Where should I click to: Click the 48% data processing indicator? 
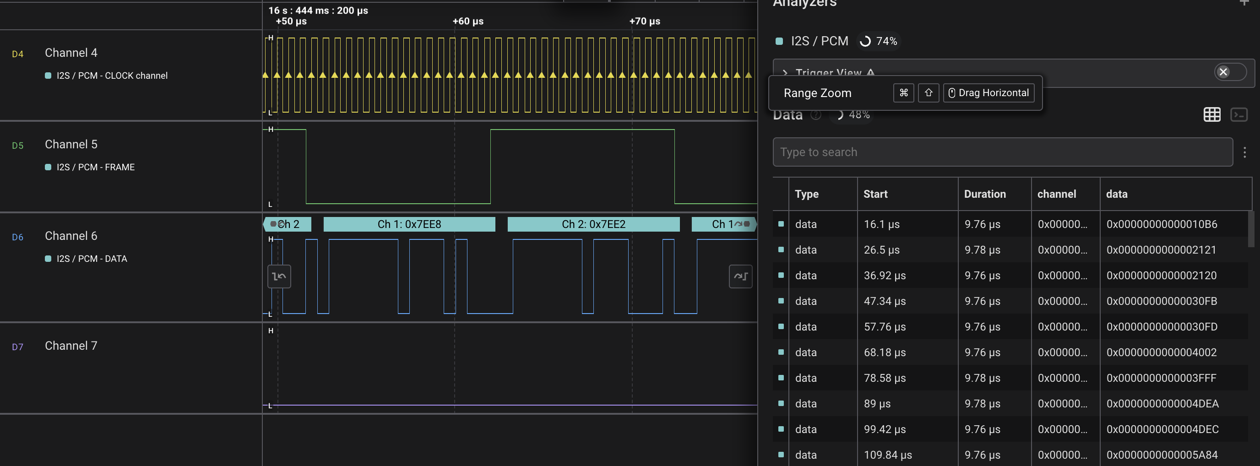[852, 115]
